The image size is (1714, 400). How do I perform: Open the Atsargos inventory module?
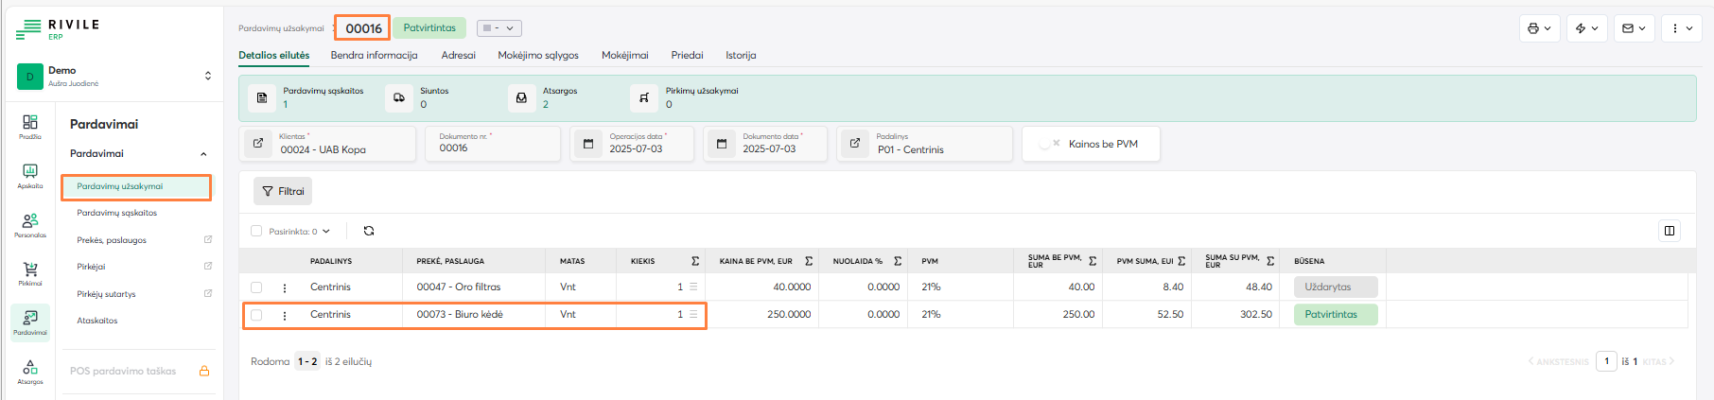pyautogui.click(x=30, y=371)
